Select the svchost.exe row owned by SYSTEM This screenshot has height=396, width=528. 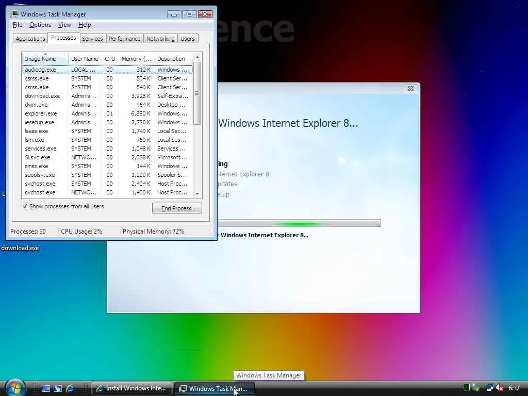[107, 184]
